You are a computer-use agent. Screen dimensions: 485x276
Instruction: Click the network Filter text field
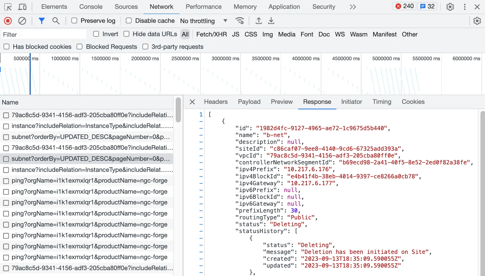pyautogui.click(x=44, y=34)
